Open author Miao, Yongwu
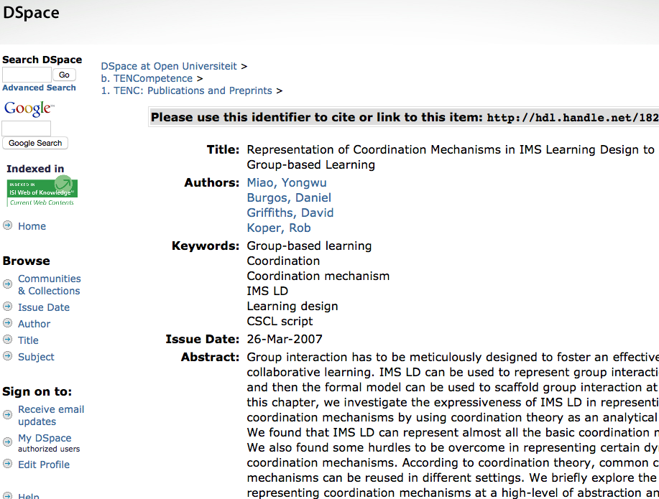 click(287, 182)
